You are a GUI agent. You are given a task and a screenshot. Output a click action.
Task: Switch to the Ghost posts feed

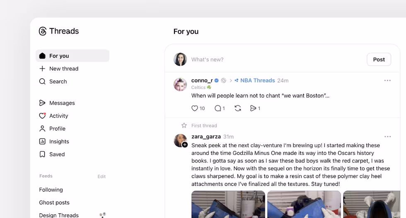54,203
